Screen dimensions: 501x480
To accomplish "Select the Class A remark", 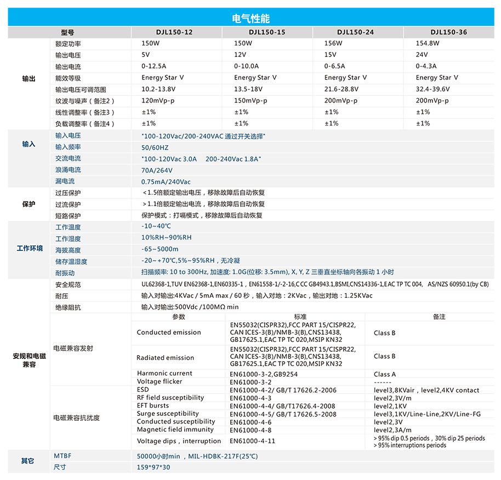I will [x=385, y=374].
